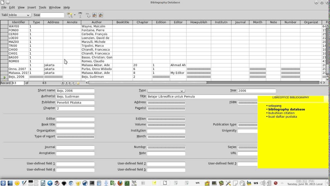Click the terminal icon in the taskbar
Screen dimensions: 330x186
(x=92, y=183)
